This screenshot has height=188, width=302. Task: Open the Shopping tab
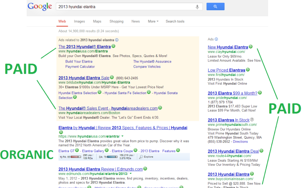click(116, 21)
